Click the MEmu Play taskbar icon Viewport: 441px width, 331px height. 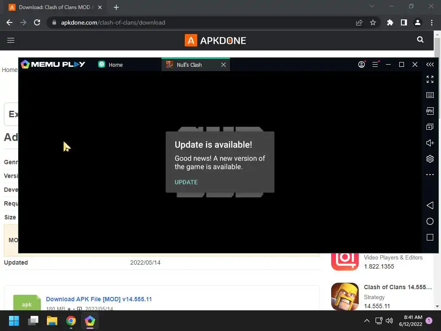coord(90,321)
